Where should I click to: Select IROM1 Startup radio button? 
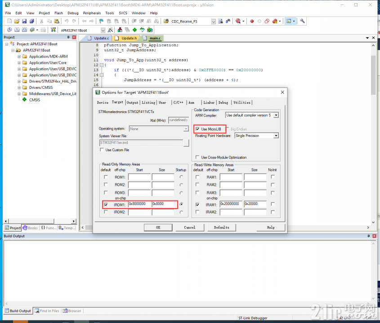pyautogui.click(x=181, y=204)
